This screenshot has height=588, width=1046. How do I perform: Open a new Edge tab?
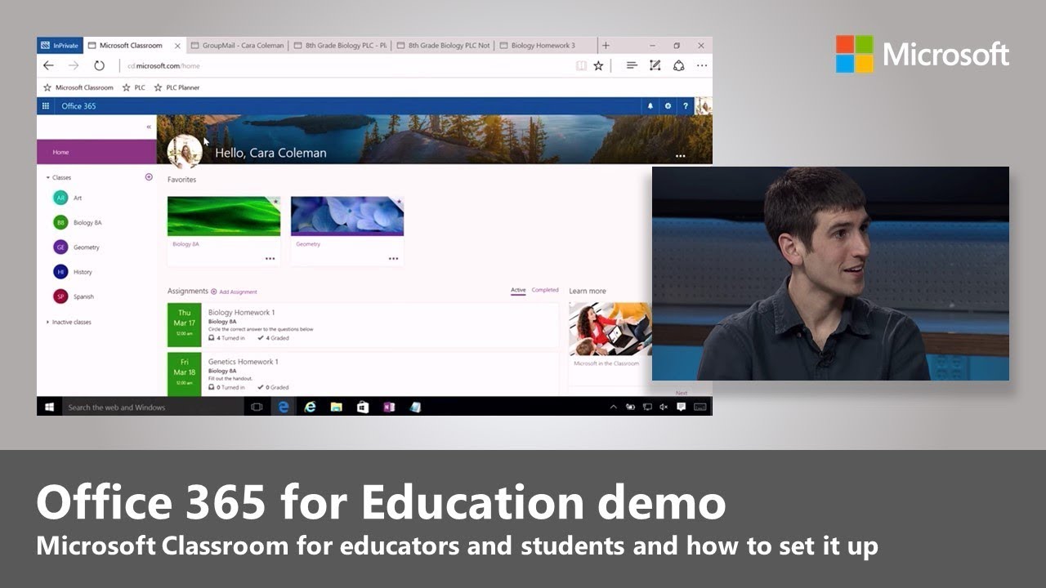click(606, 46)
